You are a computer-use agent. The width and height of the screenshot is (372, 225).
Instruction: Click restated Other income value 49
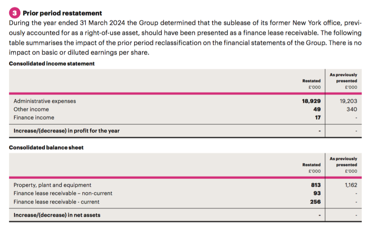click(317, 109)
